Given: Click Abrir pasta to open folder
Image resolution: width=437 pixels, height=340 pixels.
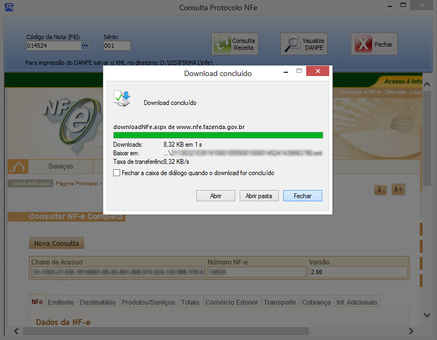Looking at the screenshot, I should pyautogui.click(x=258, y=196).
